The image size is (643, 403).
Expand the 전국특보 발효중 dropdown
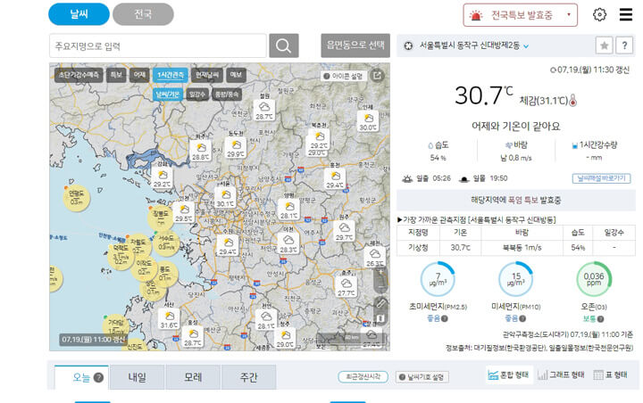[x=521, y=15]
